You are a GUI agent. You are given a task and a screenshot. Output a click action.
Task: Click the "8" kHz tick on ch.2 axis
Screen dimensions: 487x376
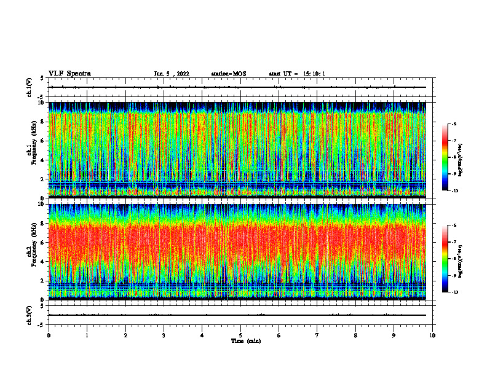pyautogui.click(x=43, y=224)
